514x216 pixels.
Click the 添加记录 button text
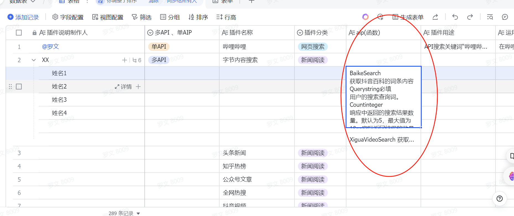(x=27, y=17)
